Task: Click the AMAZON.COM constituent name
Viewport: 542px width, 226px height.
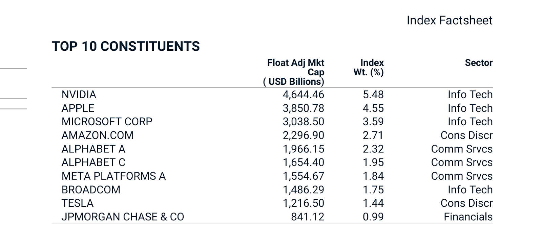Action: [98, 135]
